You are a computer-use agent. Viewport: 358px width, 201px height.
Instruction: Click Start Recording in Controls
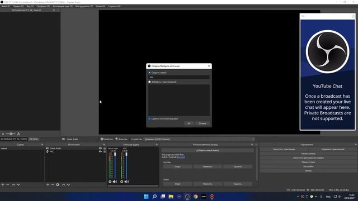tap(308, 154)
